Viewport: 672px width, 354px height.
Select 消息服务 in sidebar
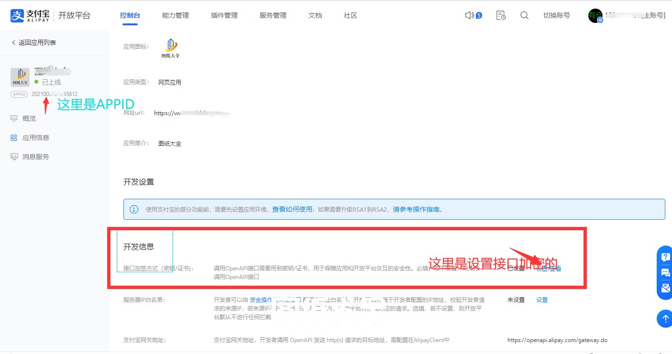36,157
